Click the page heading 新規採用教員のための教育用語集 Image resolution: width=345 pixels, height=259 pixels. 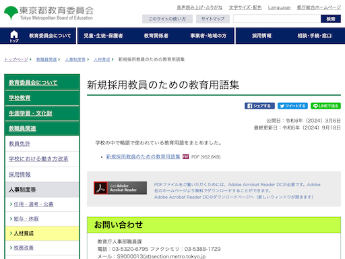(163, 85)
